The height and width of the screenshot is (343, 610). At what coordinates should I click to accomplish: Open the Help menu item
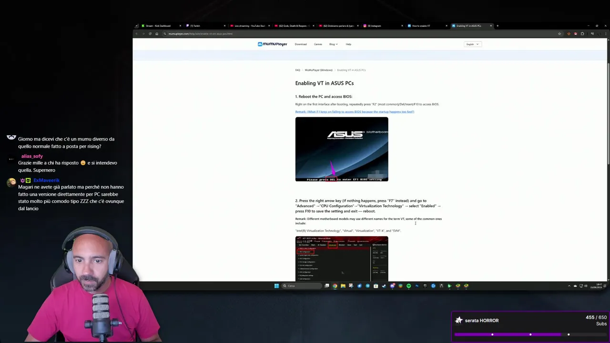pos(348,44)
